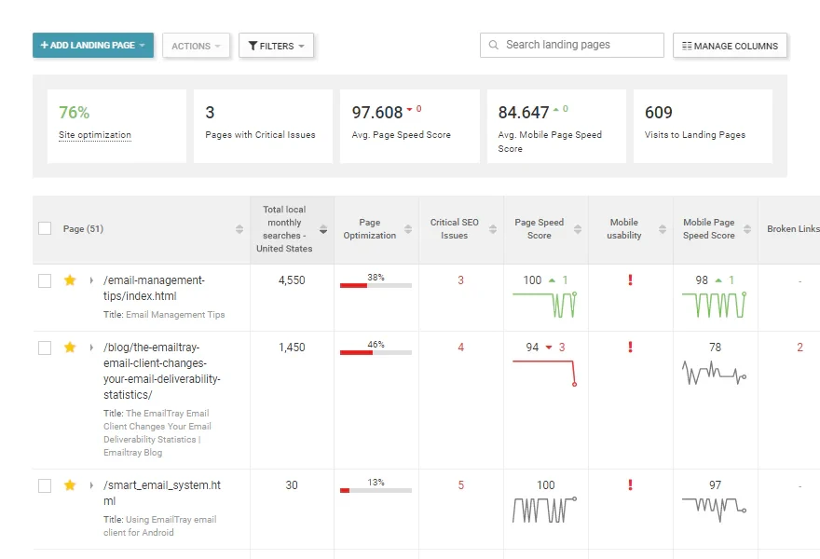The height and width of the screenshot is (559, 820).
Task: Click the Page Speed Score trend arrow showing +1
Action: [x=551, y=279]
